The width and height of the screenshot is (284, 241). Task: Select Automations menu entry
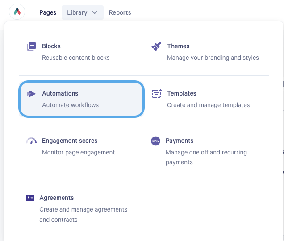point(82,99)
